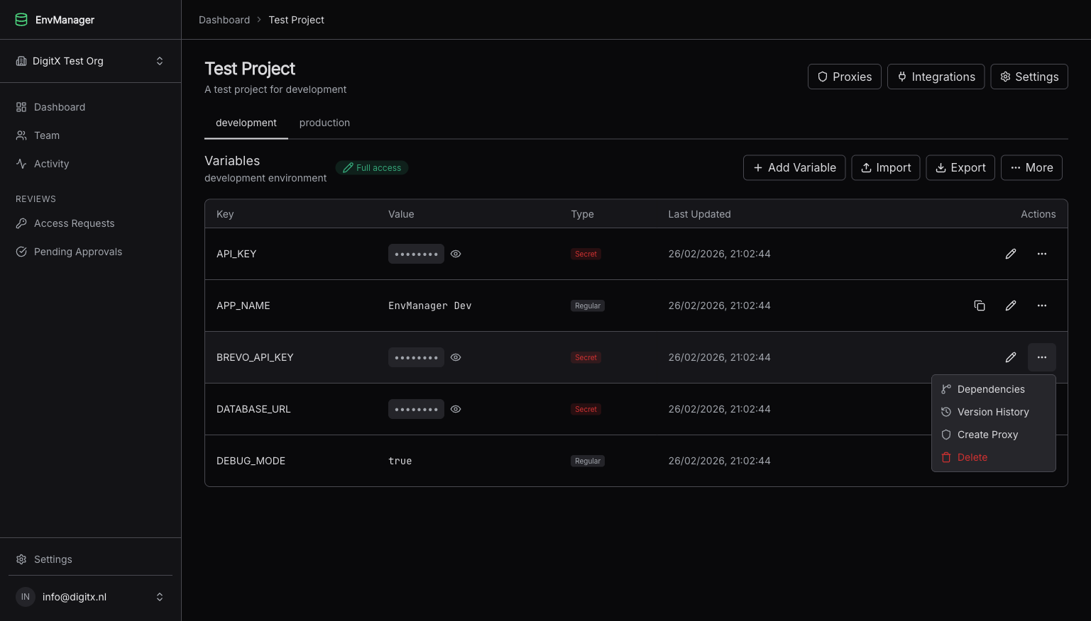Open the Proxies page

[845, 77]
